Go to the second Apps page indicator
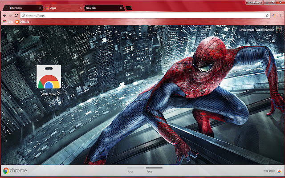 tap(154, 170)
